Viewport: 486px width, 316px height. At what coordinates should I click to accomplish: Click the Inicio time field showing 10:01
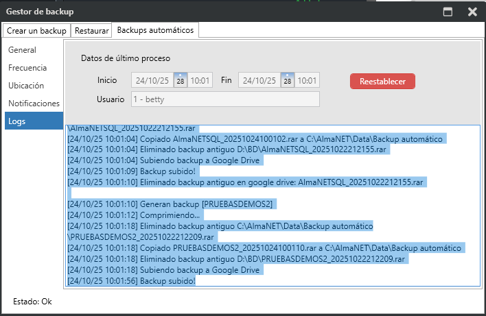click(200, 80)
